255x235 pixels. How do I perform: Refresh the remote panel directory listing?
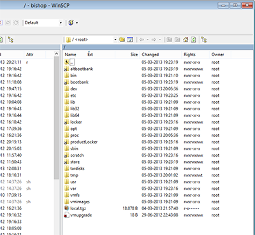[x=193, y=39]
